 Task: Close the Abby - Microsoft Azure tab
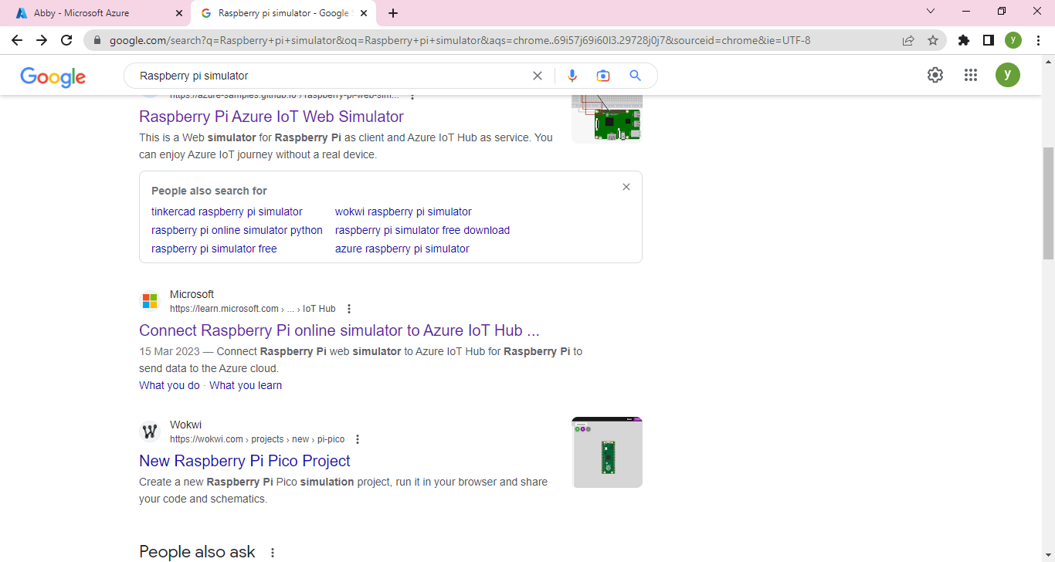(x=179, y=13)
